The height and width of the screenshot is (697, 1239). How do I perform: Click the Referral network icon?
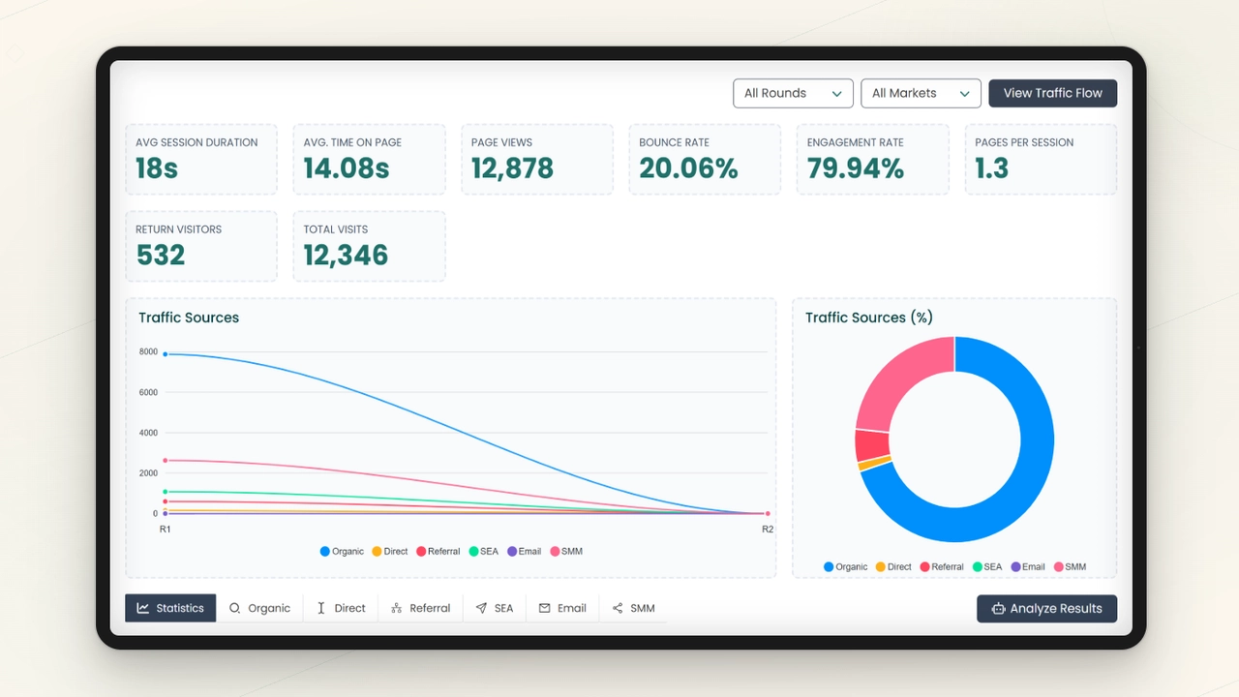coord(395,608)
